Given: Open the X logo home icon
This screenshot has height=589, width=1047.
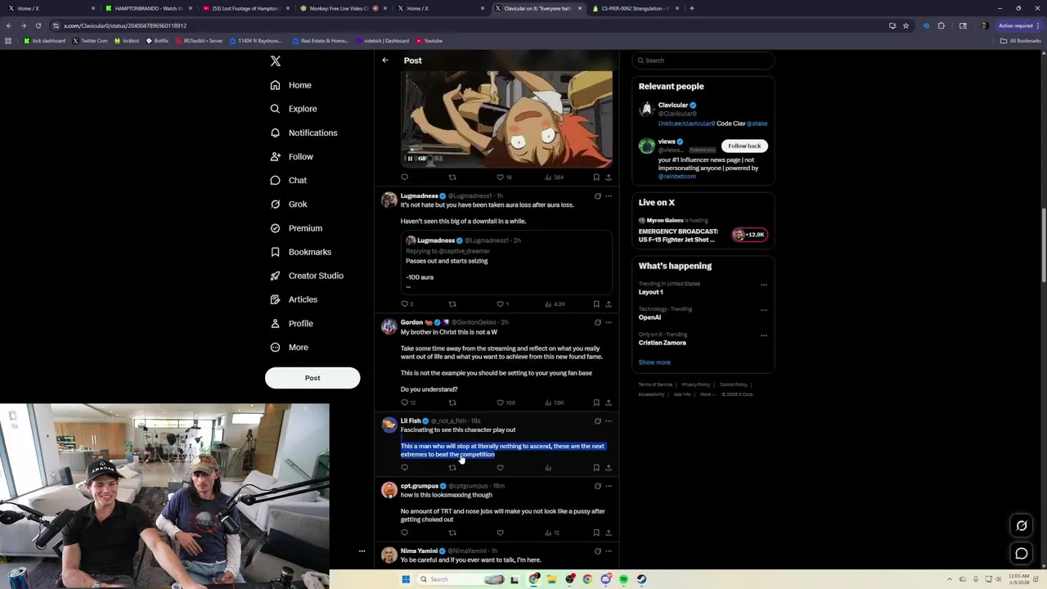Looking at the screenshot, I should coord(276,61).
